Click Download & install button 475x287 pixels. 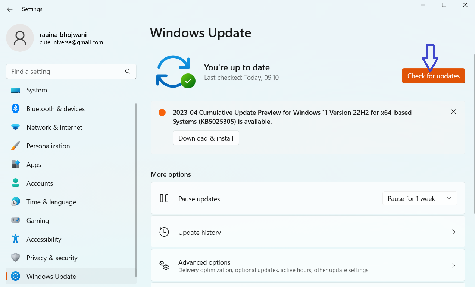click(x=206, y=138)
